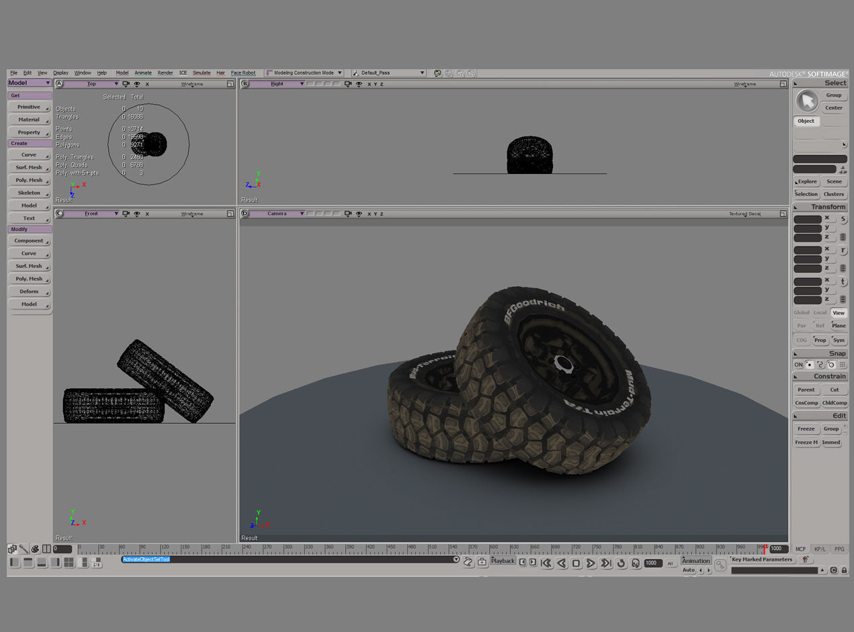This screenshot has width=854, height=632.
Task: Click the curve snap icon in Snap panel
Action: (820, 365)
